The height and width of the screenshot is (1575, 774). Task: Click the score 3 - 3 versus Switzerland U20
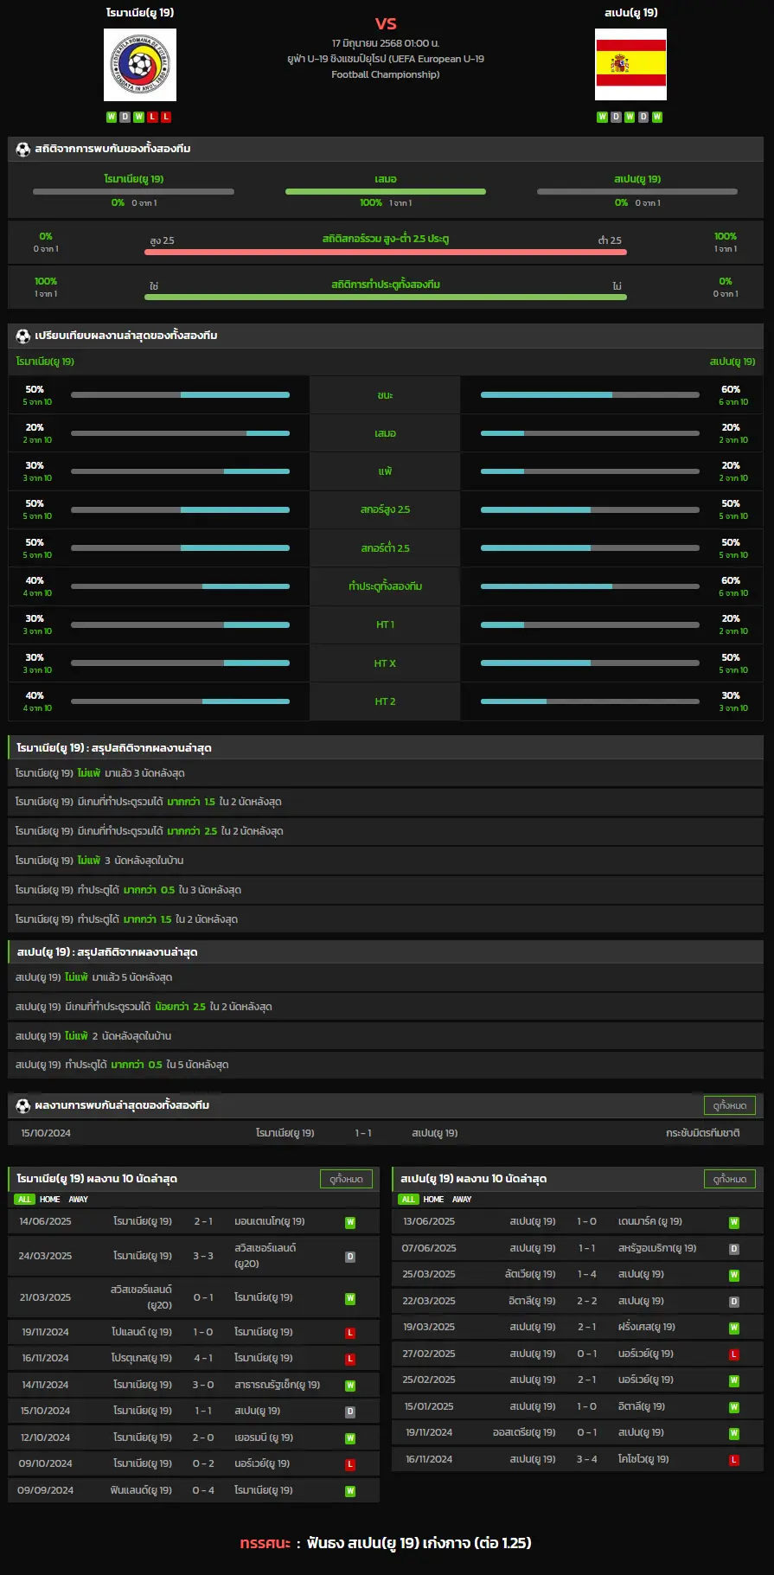[x=203, y=1256]
